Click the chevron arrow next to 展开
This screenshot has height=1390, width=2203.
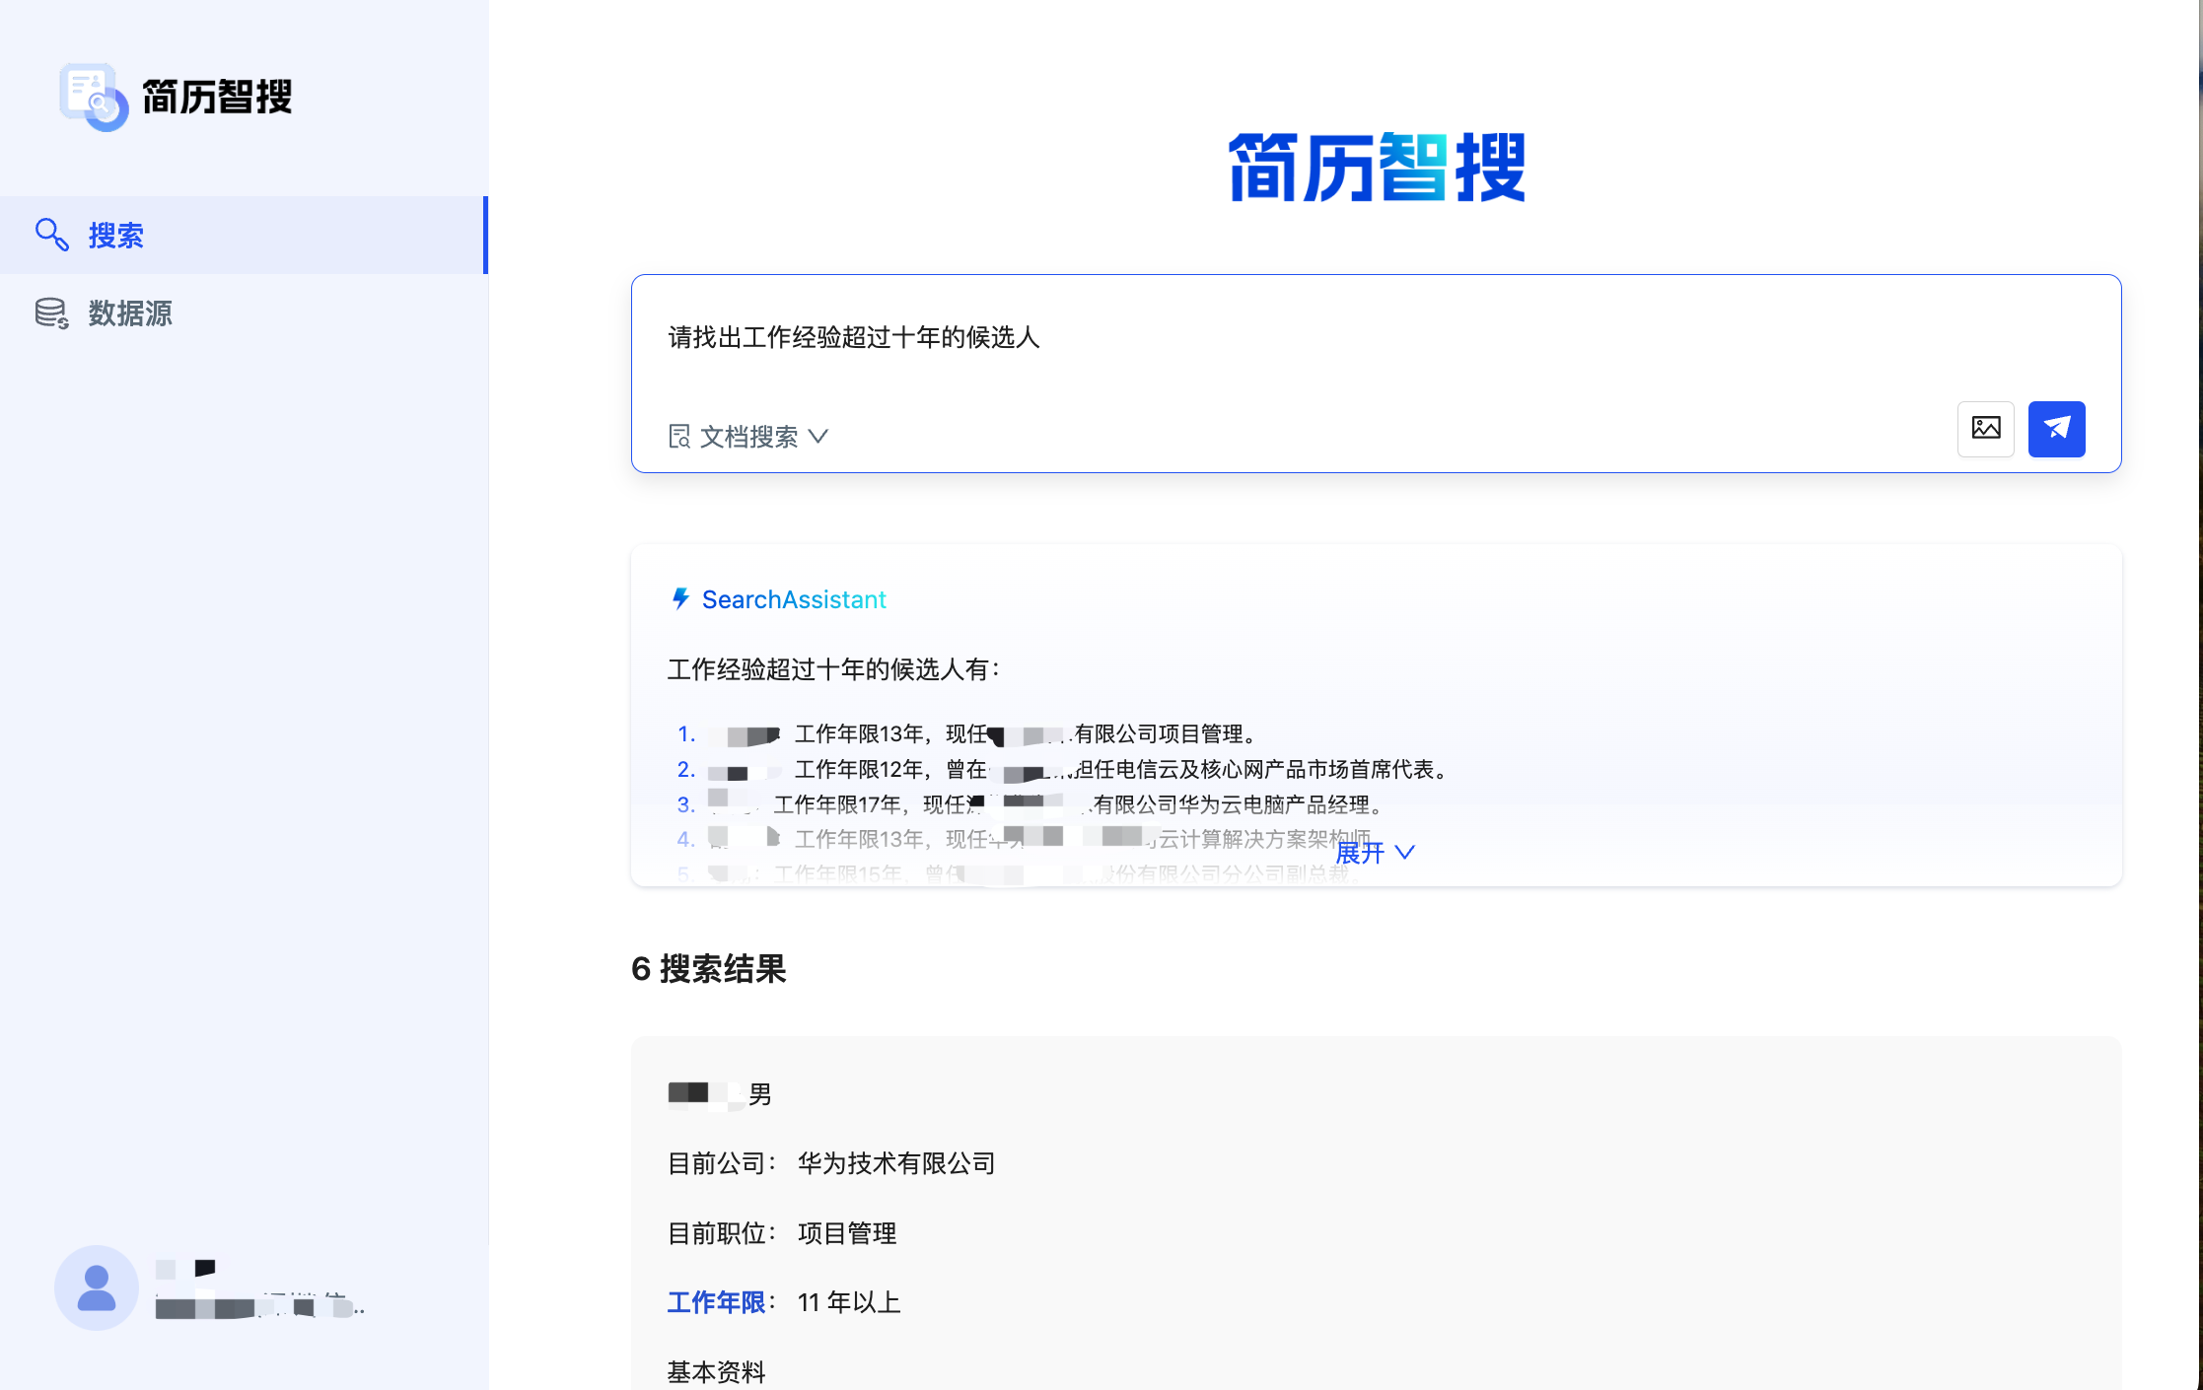(x=1405, y=853)
